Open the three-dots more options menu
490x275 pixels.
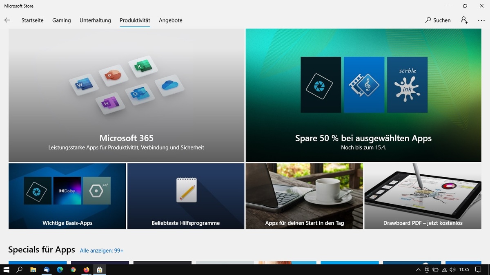click(481, 20)
